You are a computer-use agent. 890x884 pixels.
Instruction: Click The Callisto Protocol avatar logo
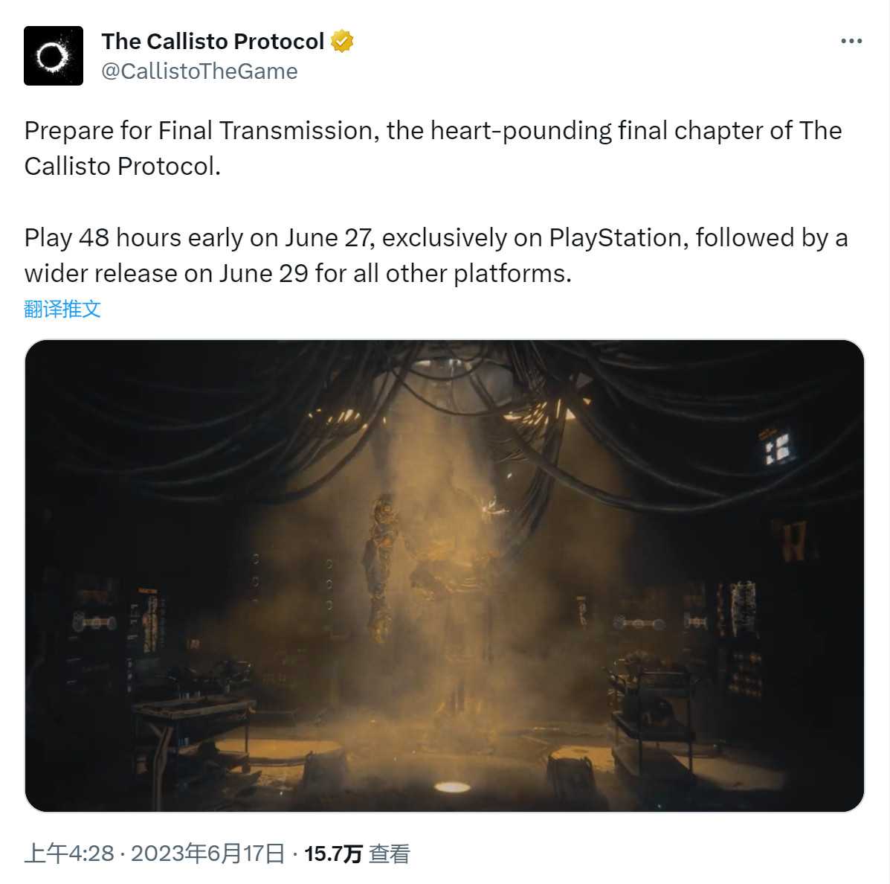click(x=54, y=54)
